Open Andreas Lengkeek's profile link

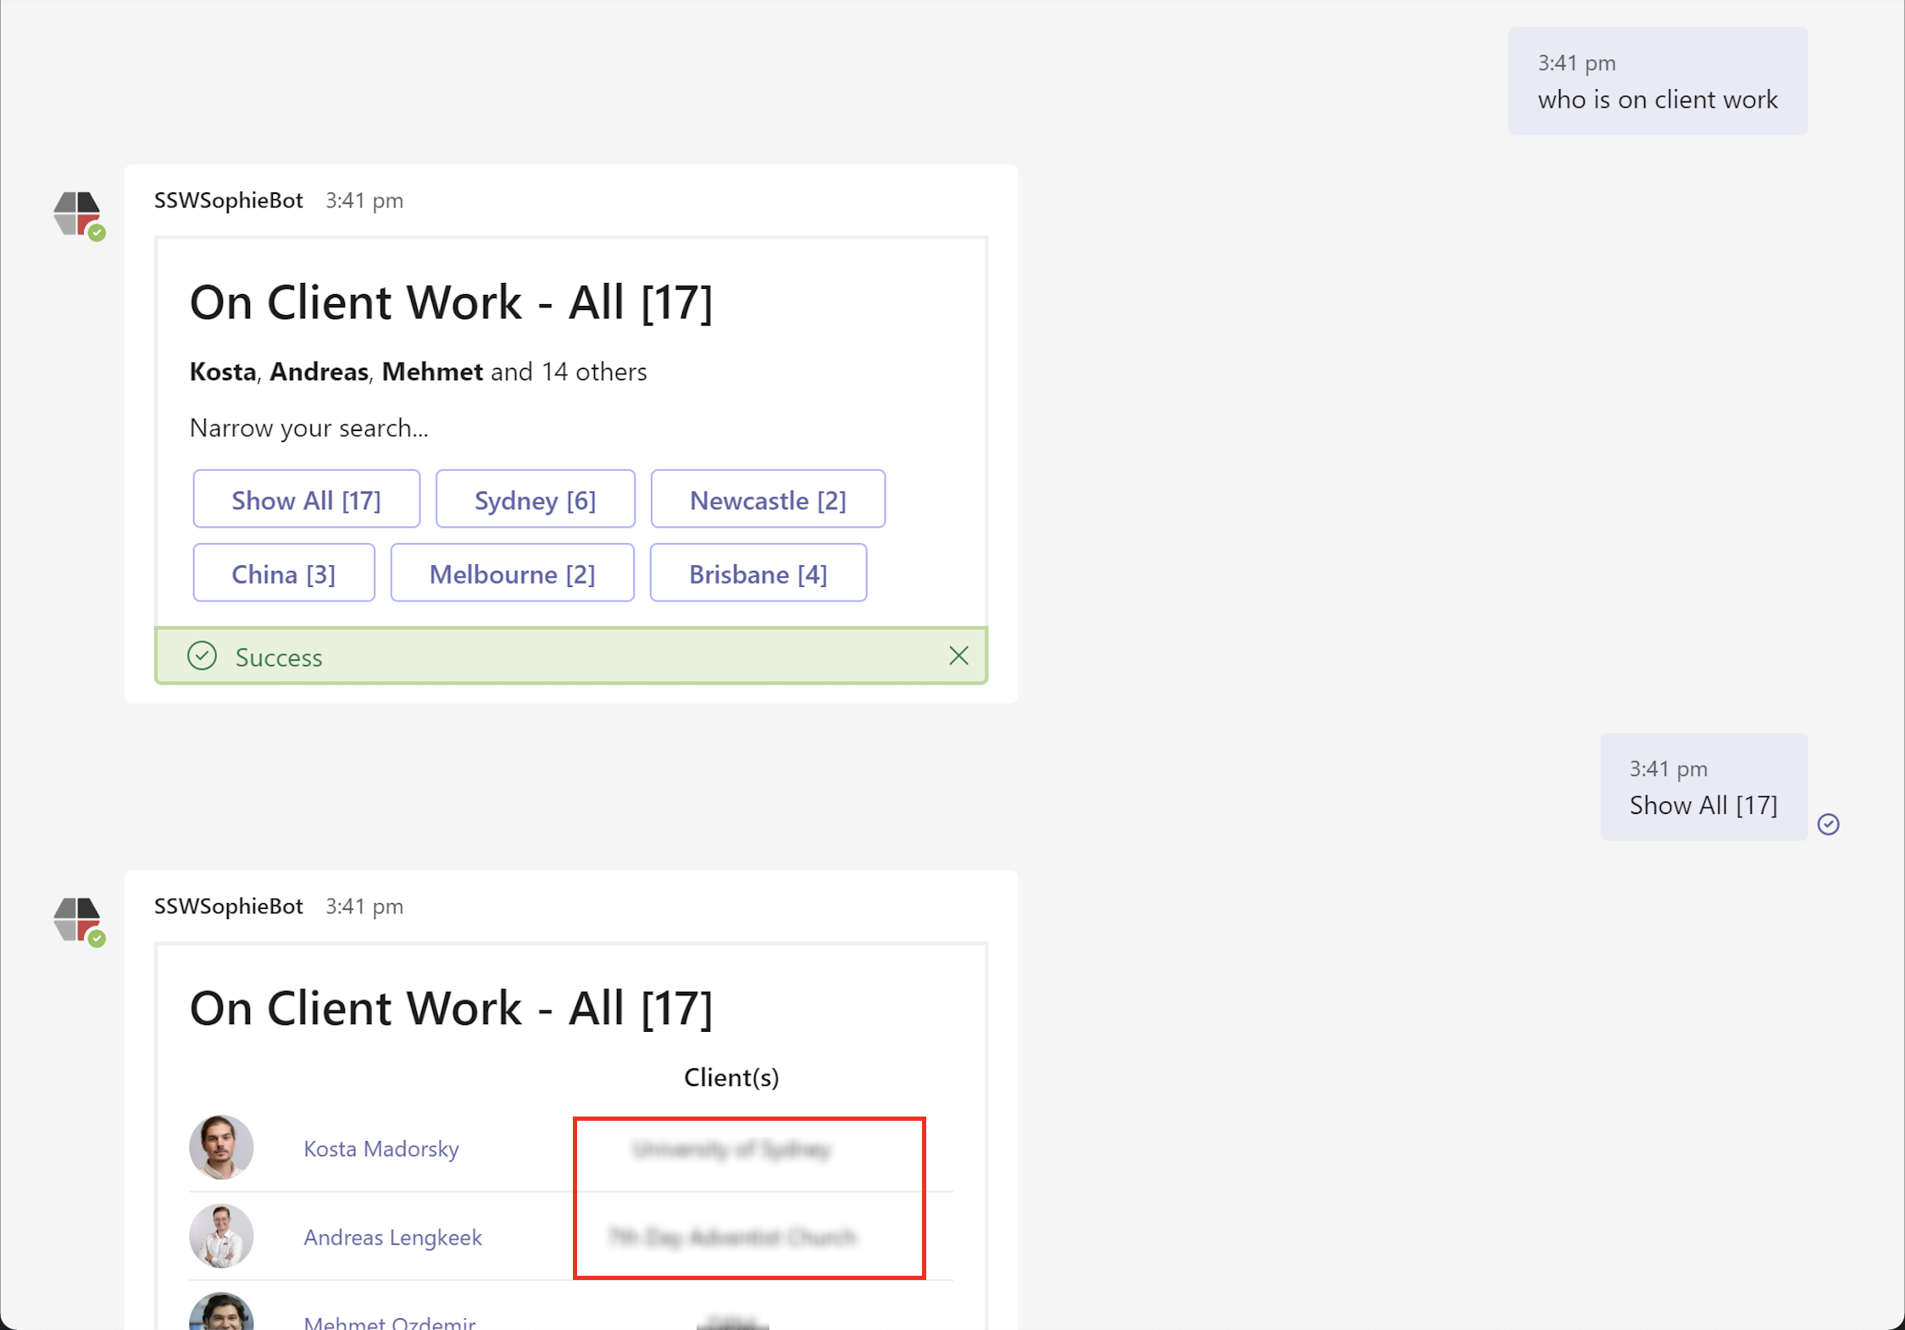392,1236
